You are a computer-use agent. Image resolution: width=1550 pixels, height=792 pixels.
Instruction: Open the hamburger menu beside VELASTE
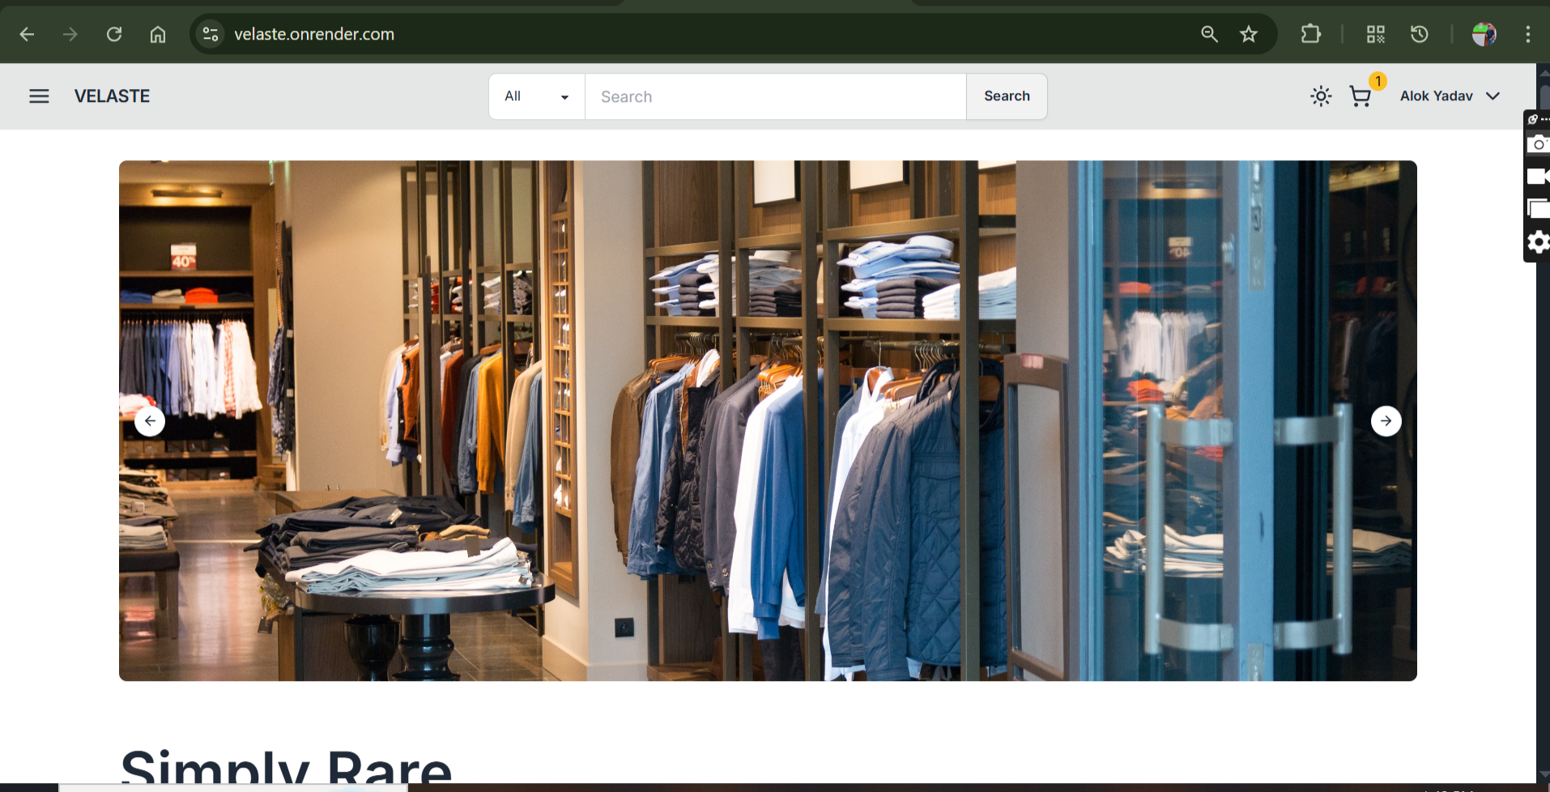click(39, 96)
